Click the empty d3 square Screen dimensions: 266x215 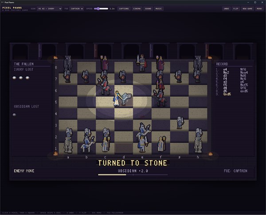point(124,125)
